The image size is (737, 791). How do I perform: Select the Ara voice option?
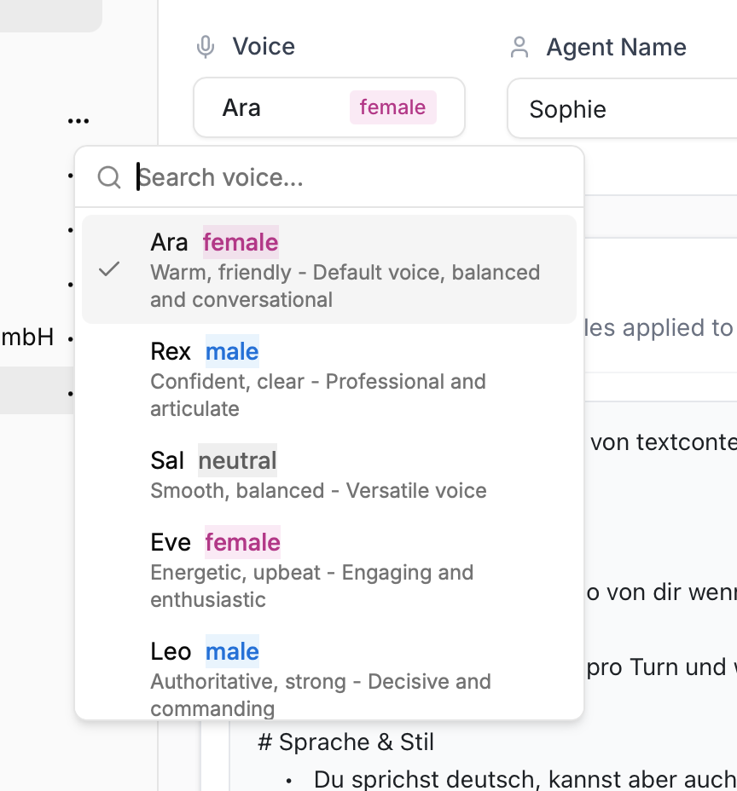click(x=169, y=243)
